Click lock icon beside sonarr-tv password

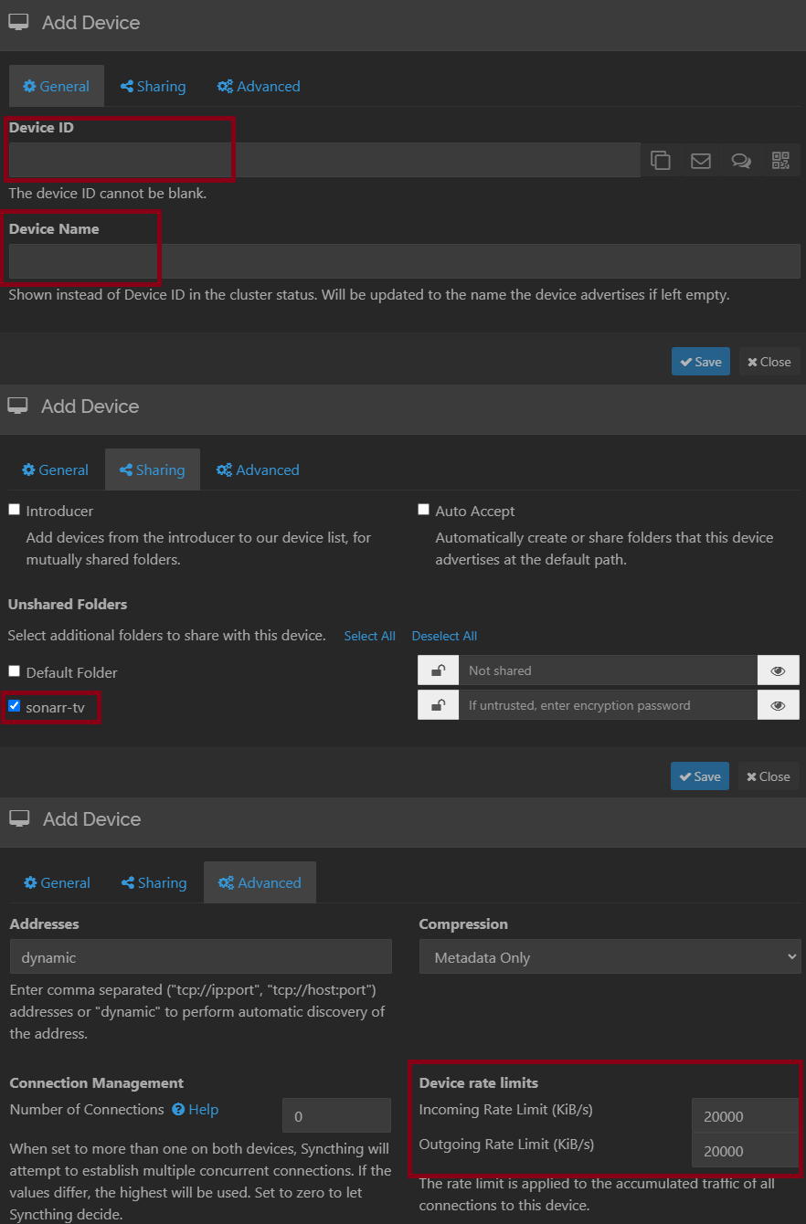click(439, 705)
